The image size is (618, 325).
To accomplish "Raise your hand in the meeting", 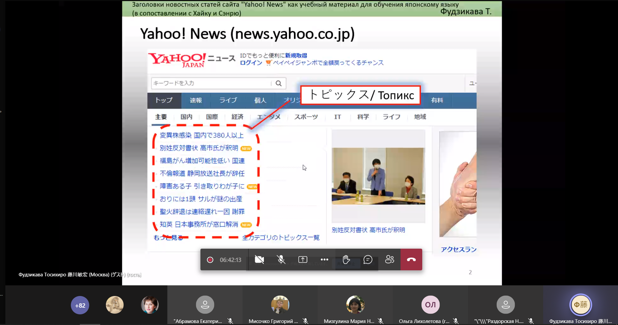I will coord(346,259).
